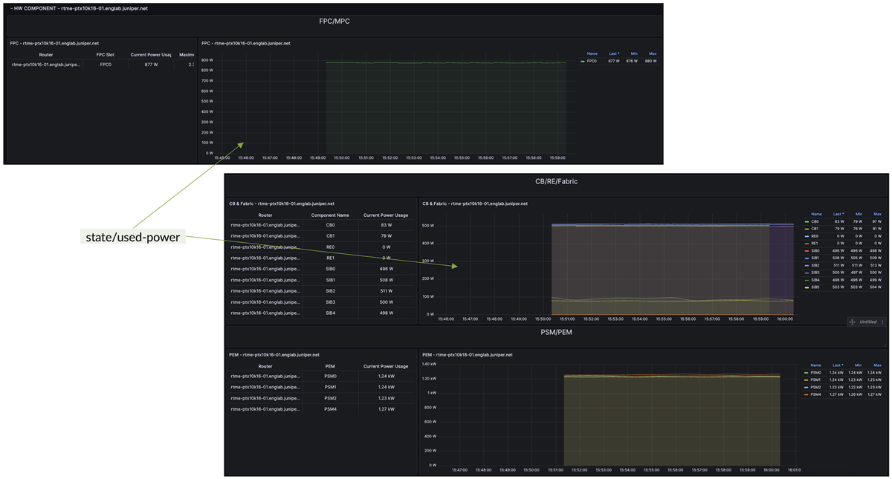This screenshot has height=479, width=892.
Task: Click the RE1 orange legend marker
Action: click(x=807, y=244)
